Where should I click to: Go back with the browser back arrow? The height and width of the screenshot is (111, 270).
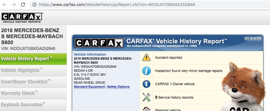[x=5, y=5]
